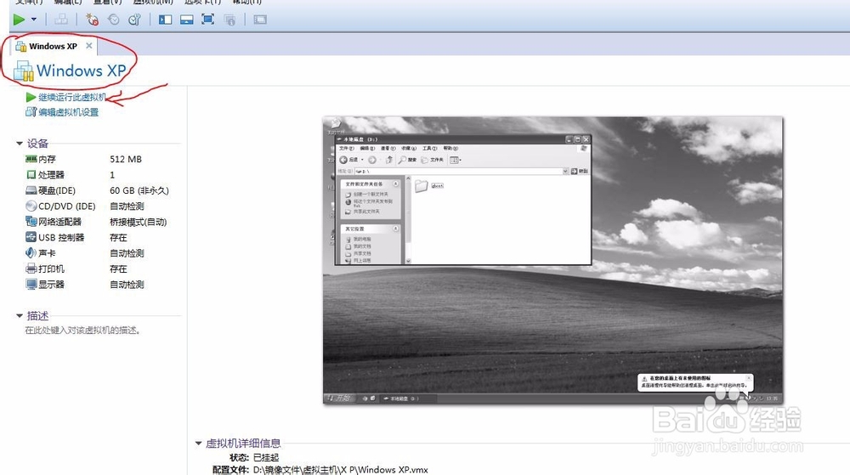This screenshot has width=850, height=475.
Task: Click the CD/DVD disc icon
Action: point(31,206)
